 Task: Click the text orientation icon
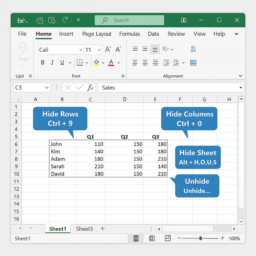click(165, 49)
